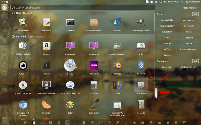Open GIMP Image Editor
Viewport: 201px width, 125px height.
(x=141, y=22)
